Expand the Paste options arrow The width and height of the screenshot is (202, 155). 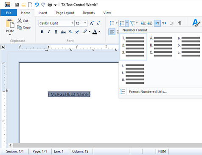point(10,34)
